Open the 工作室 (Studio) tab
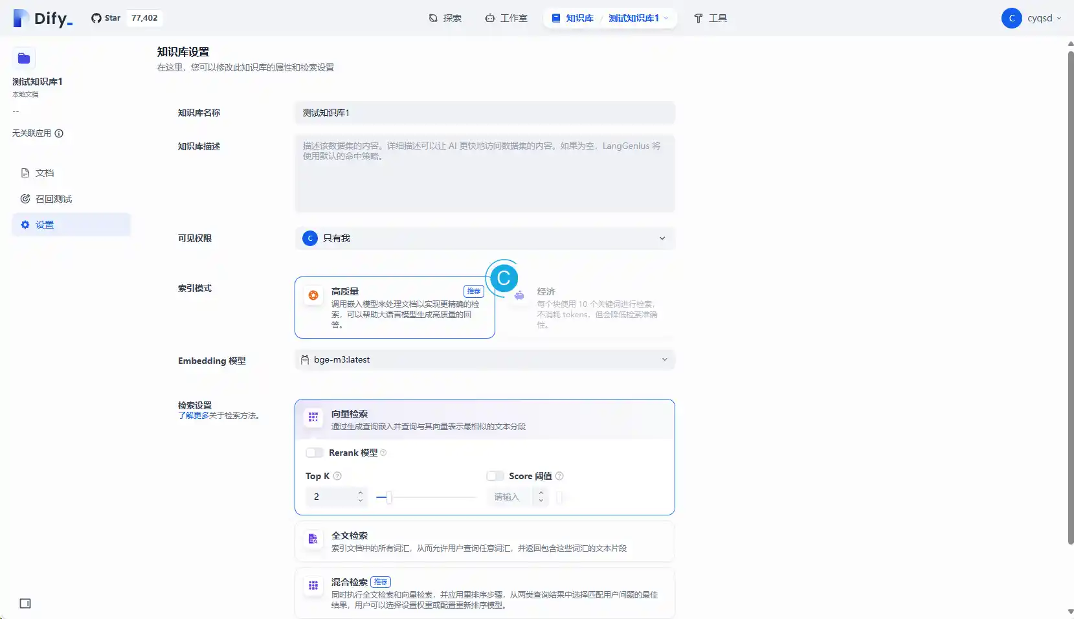1074x619 pixels. coord(506,18)
